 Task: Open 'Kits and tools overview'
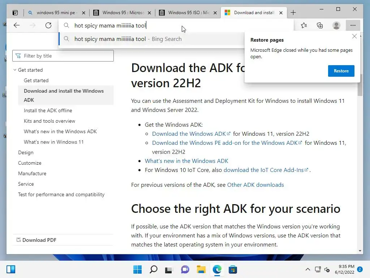click(50, 121)
